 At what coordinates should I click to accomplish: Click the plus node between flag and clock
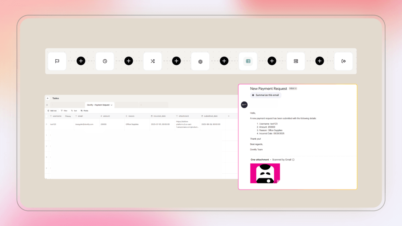point(81,61)
